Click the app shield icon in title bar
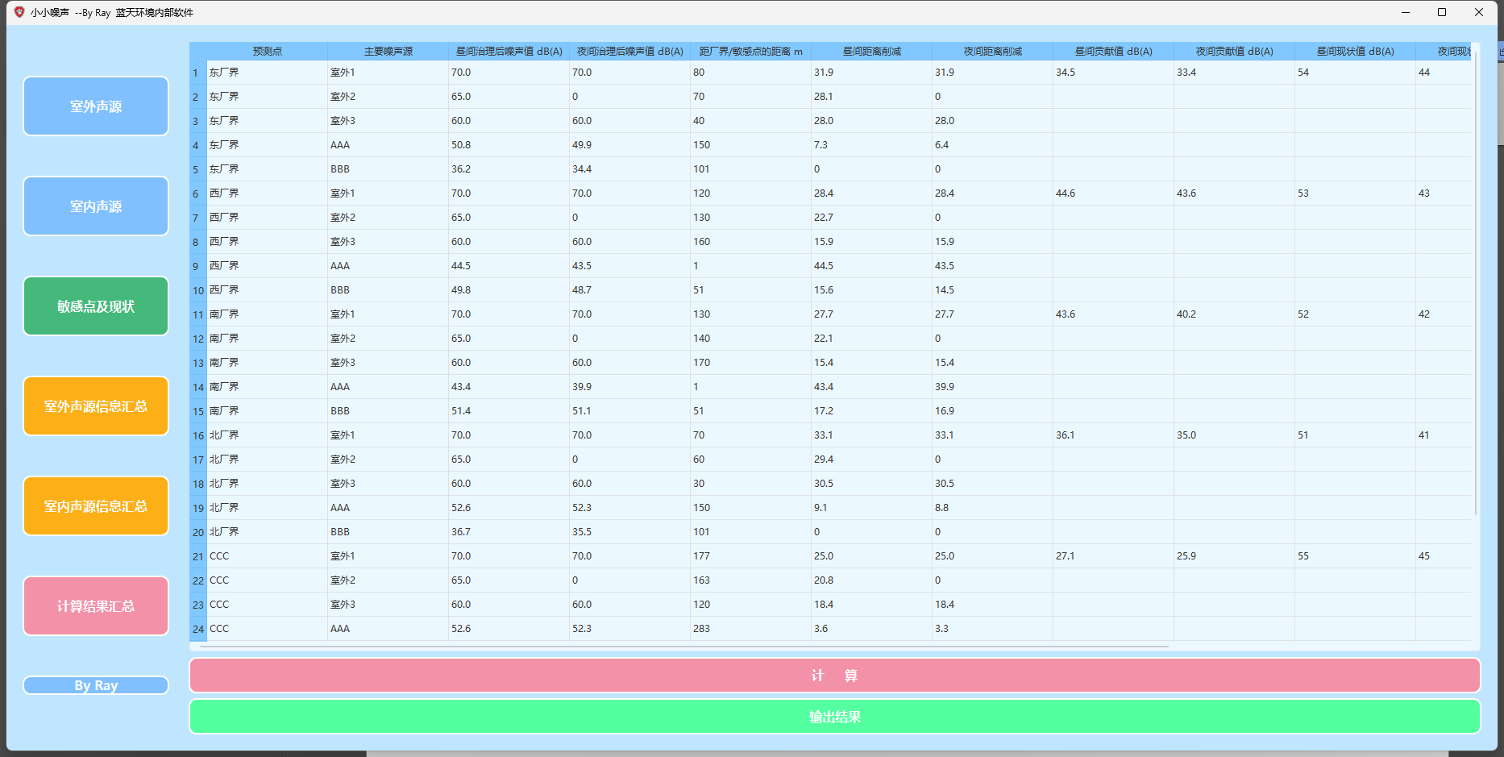The image size is (1504, 757). tap(19, 12)
